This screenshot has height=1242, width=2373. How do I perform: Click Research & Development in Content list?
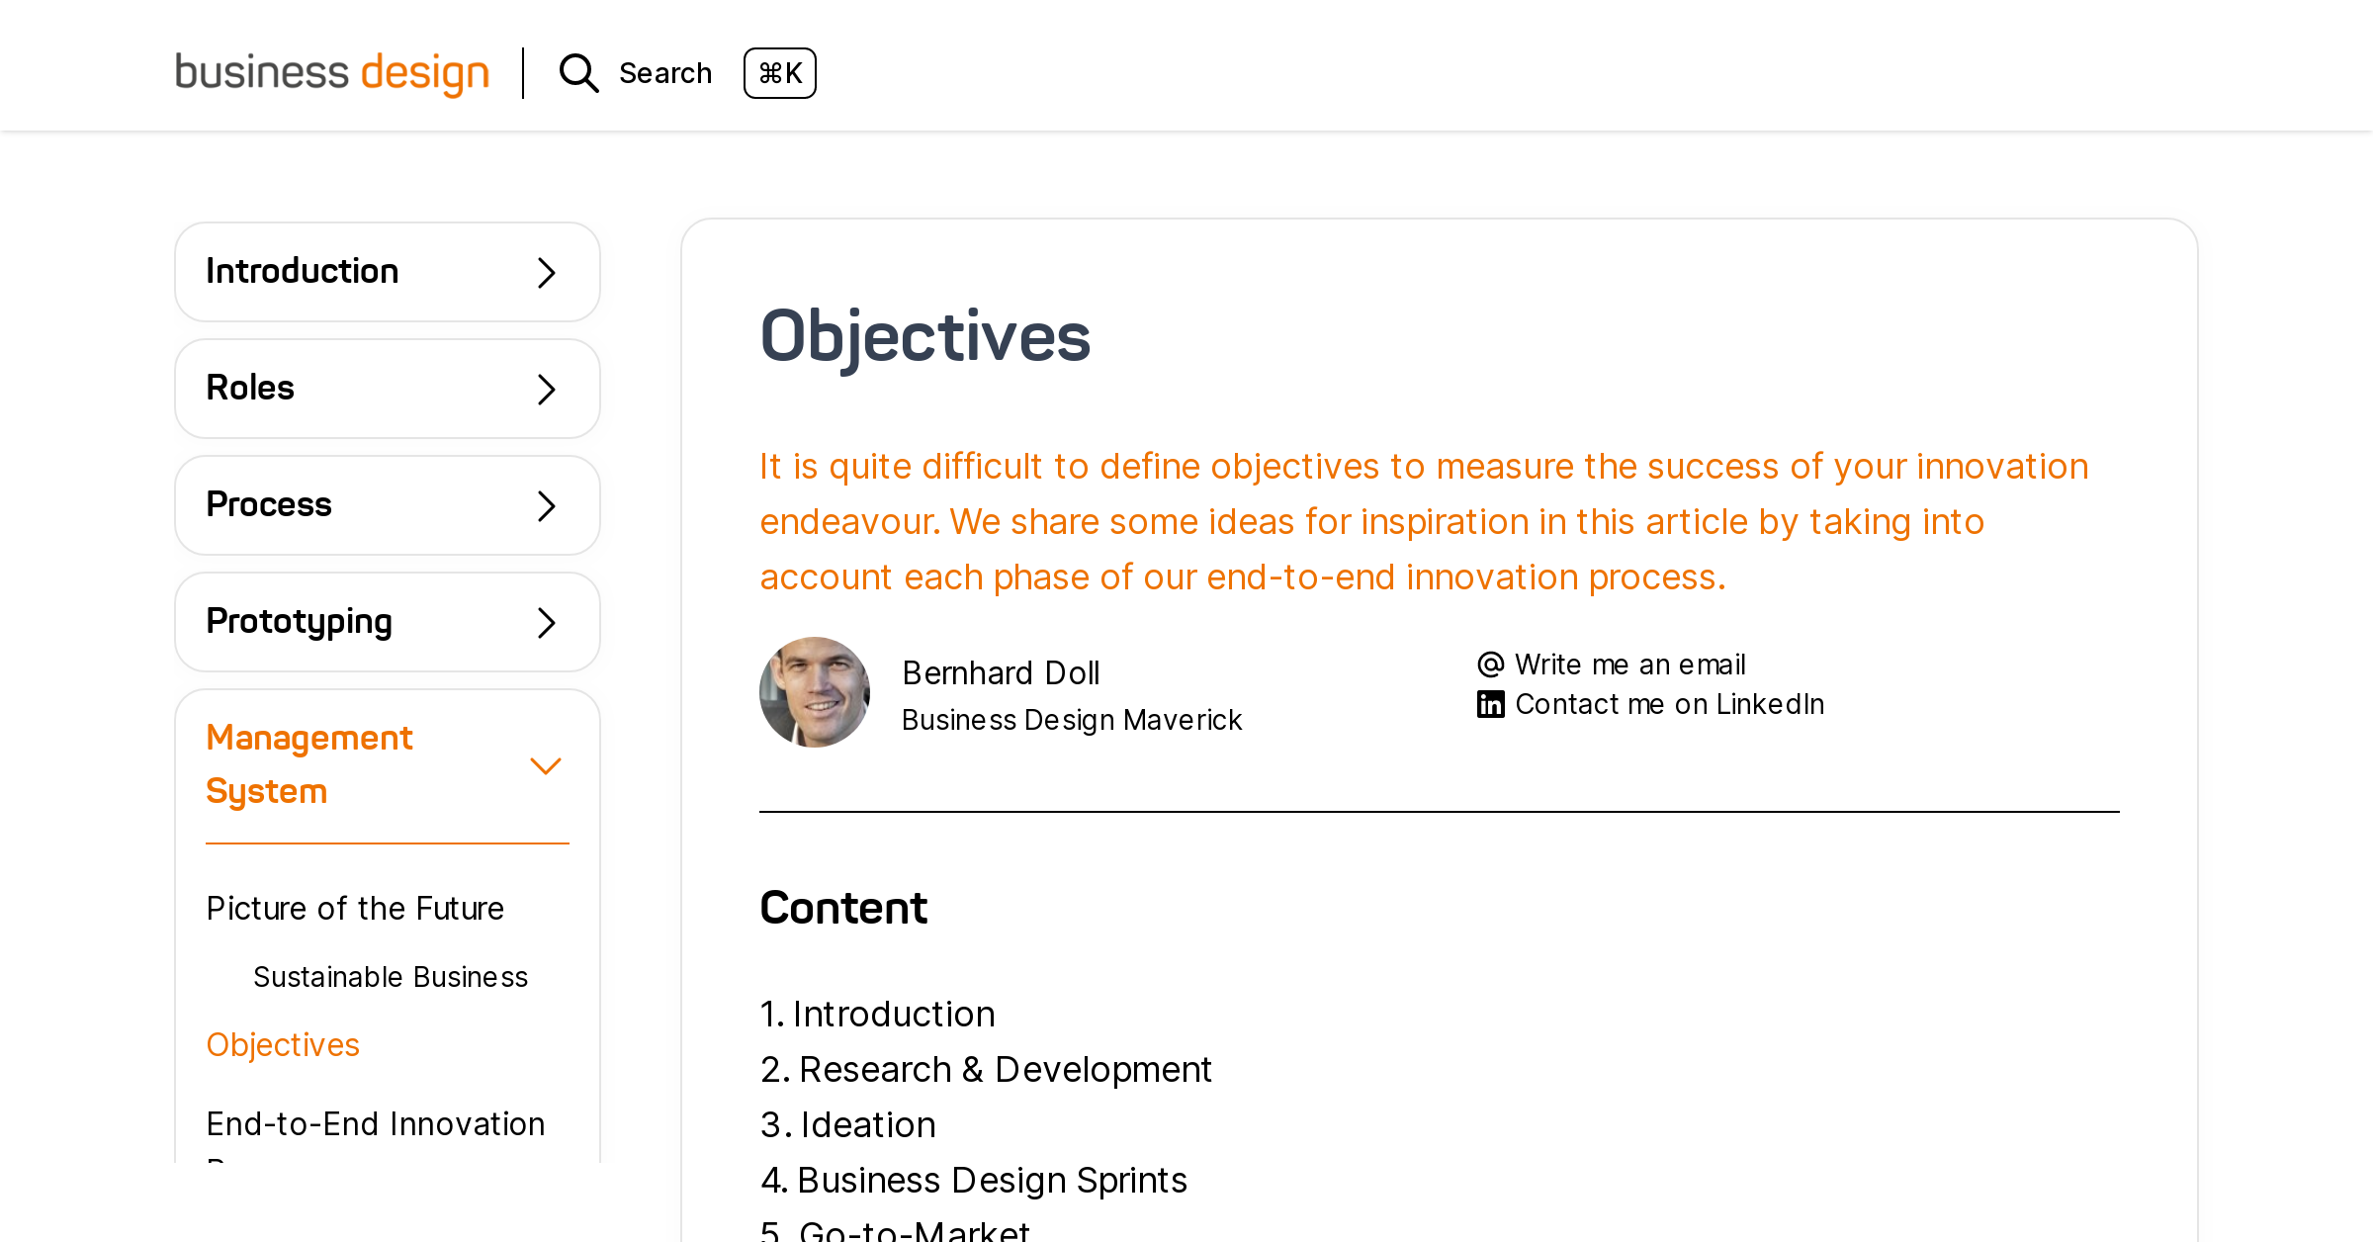point(1005,1069)
